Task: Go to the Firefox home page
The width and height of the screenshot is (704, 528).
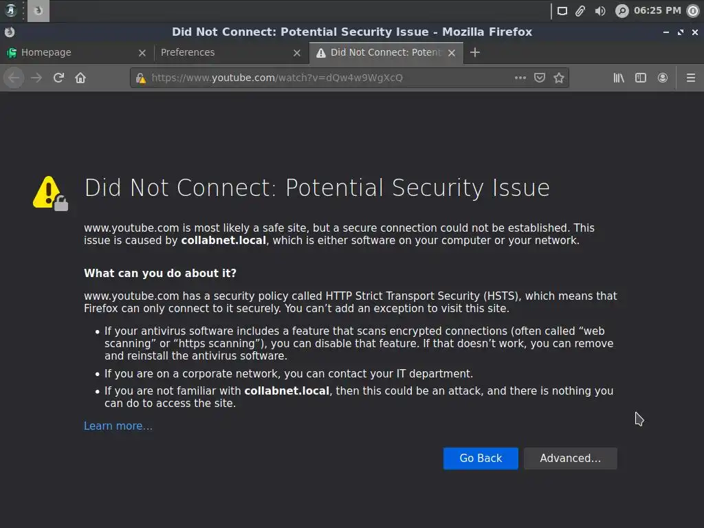Action: click(80, 78)
